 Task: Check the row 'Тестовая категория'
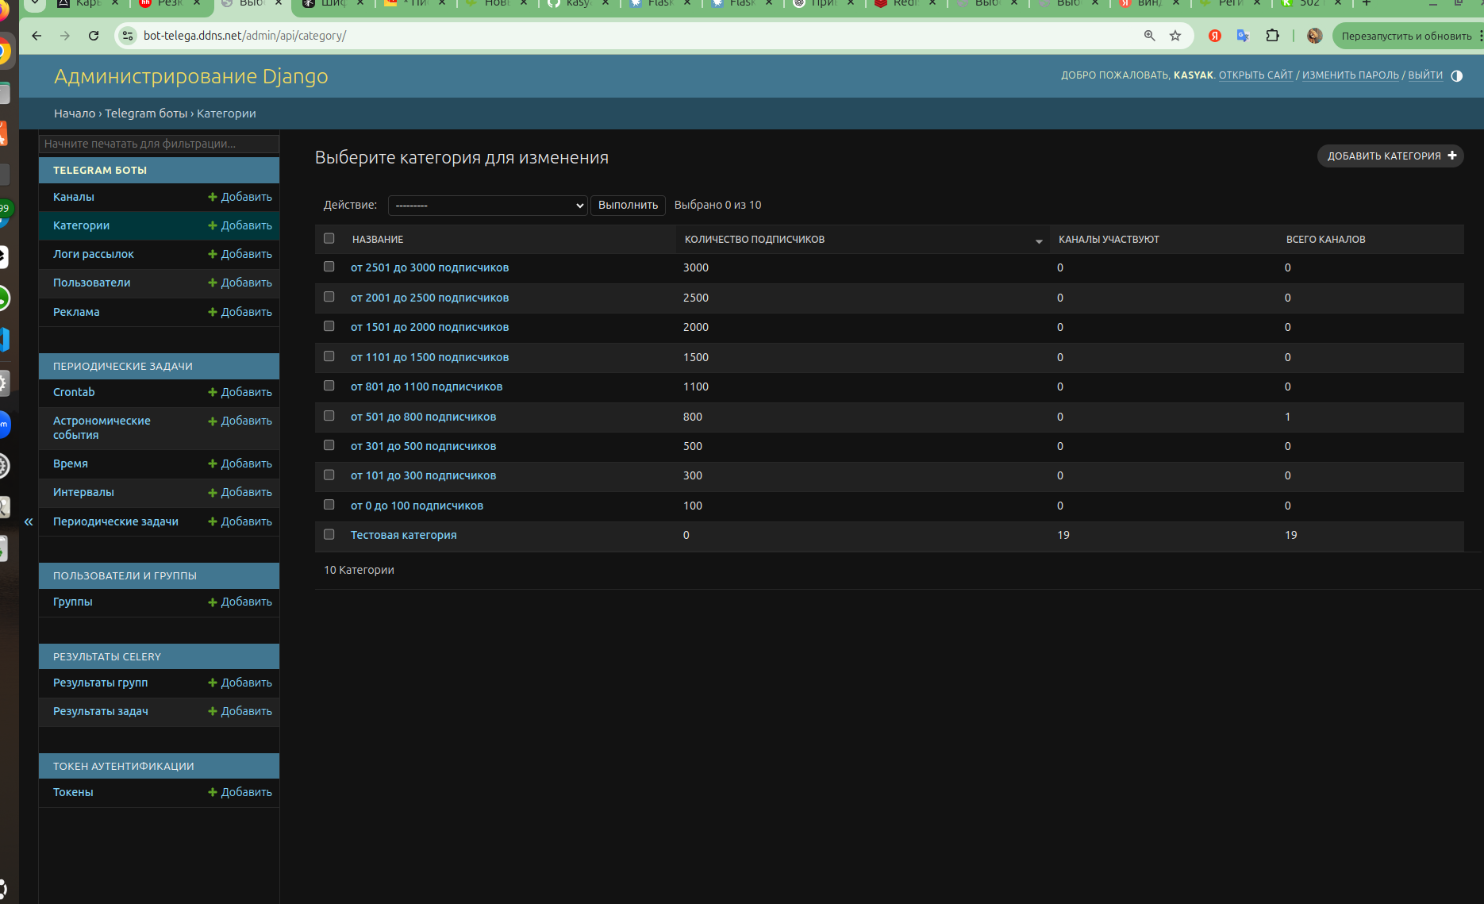click(x=329, y=534)
